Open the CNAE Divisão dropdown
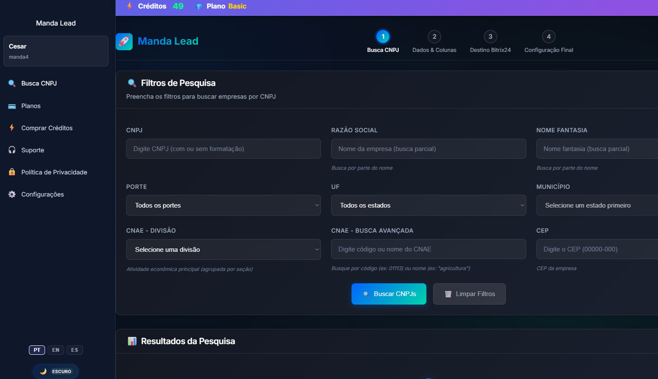This screenshot has height=379, width=658. tap(223, 250)
